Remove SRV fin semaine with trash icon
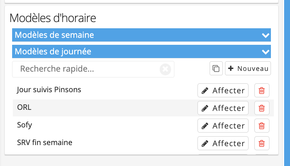The image size is (290, 166). (262, 143)
